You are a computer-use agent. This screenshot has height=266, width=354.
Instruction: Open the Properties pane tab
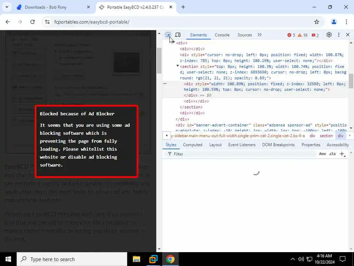click(x=311, y=145)
